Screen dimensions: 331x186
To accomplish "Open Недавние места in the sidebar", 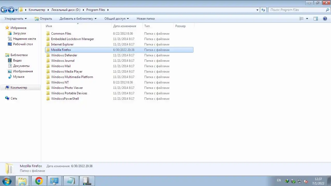I will click(x=24, y=39).
